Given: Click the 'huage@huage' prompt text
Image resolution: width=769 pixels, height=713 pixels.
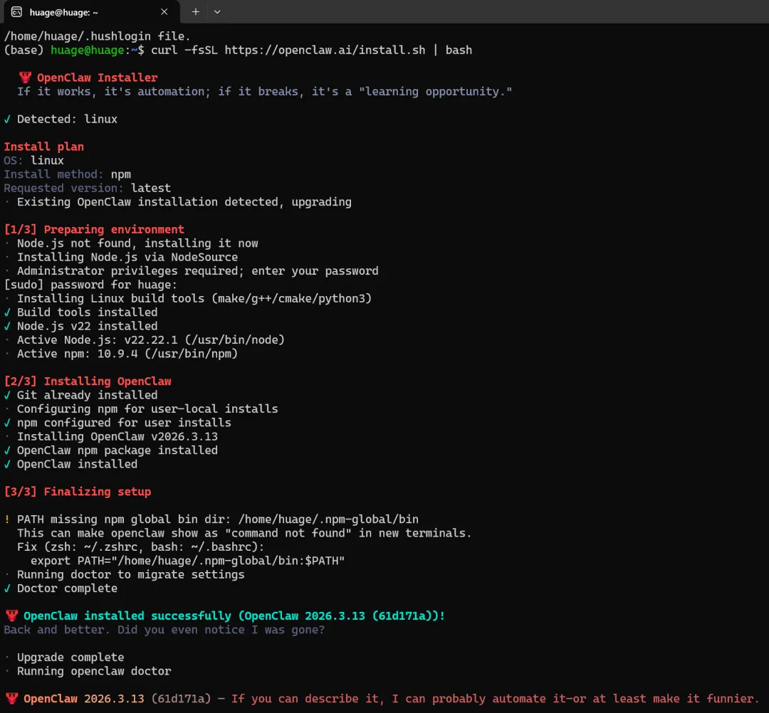Looking at the screenshot, I should click(x=88, y=50).
